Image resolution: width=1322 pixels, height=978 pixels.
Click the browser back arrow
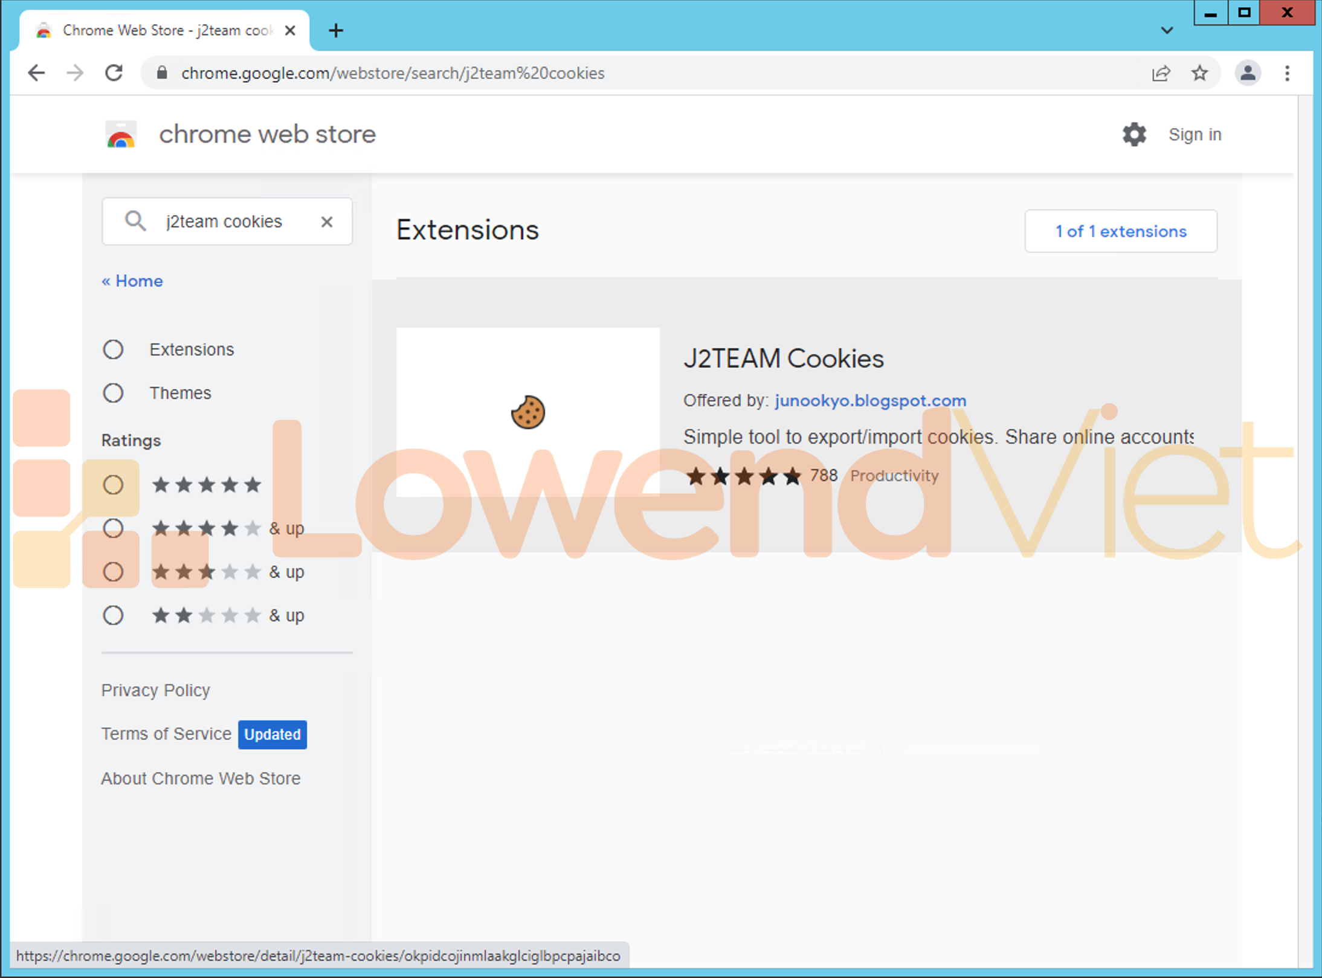coord(37,73)
